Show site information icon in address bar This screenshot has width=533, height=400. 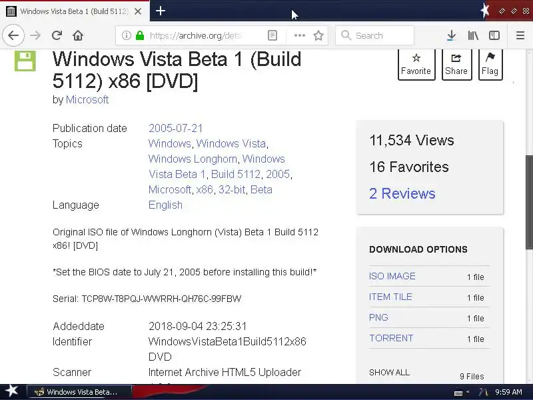click(126, 35)
